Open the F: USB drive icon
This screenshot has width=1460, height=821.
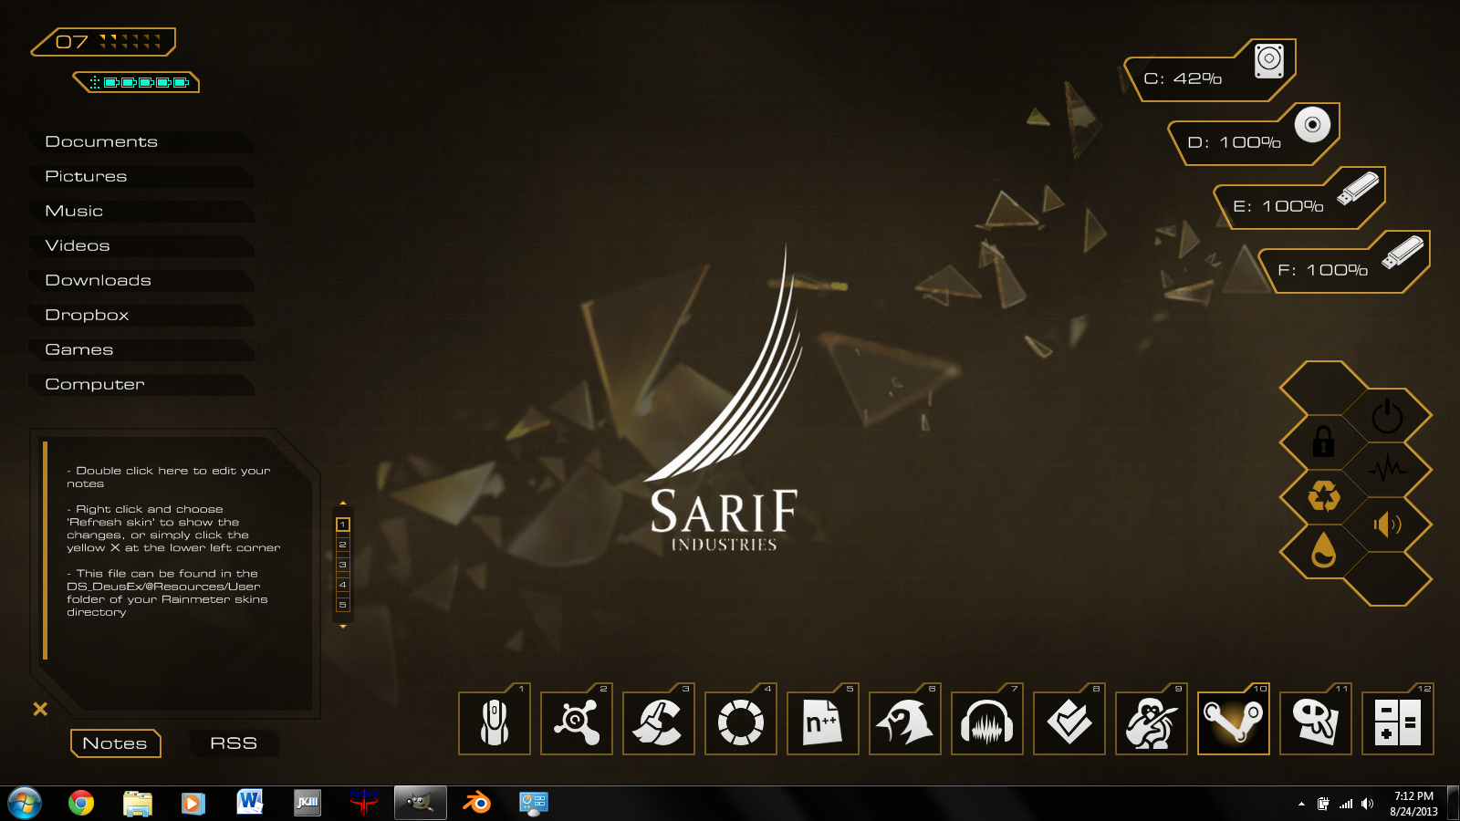(1403, 251)
